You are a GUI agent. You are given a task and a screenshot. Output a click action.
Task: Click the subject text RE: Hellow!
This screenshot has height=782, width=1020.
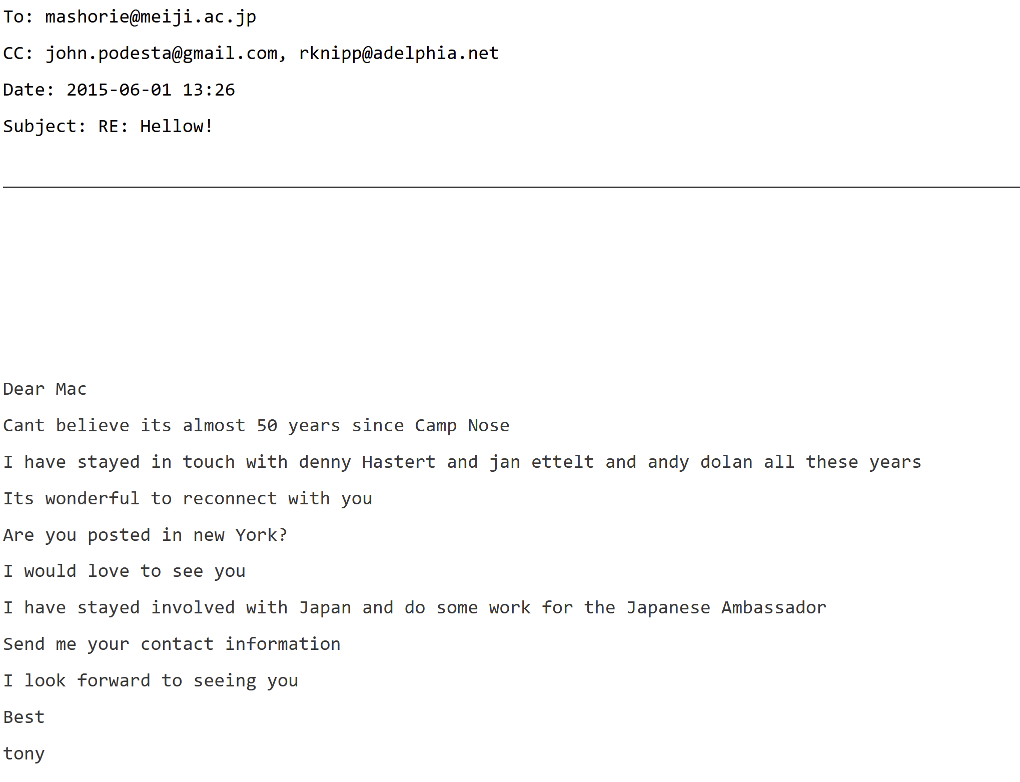click(156, 127)
